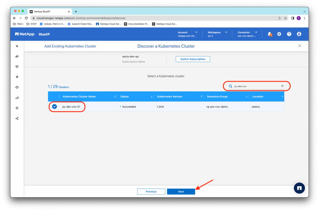Click the search magnifier icon
Viewport: 319px width, 211px height.
(230, 86)
